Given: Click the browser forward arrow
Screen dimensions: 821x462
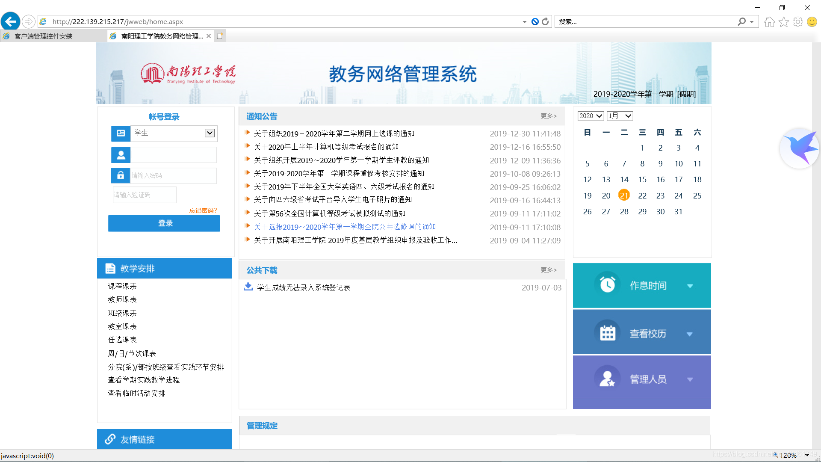Looking at the screenshot, I should [x=28, y=21].
